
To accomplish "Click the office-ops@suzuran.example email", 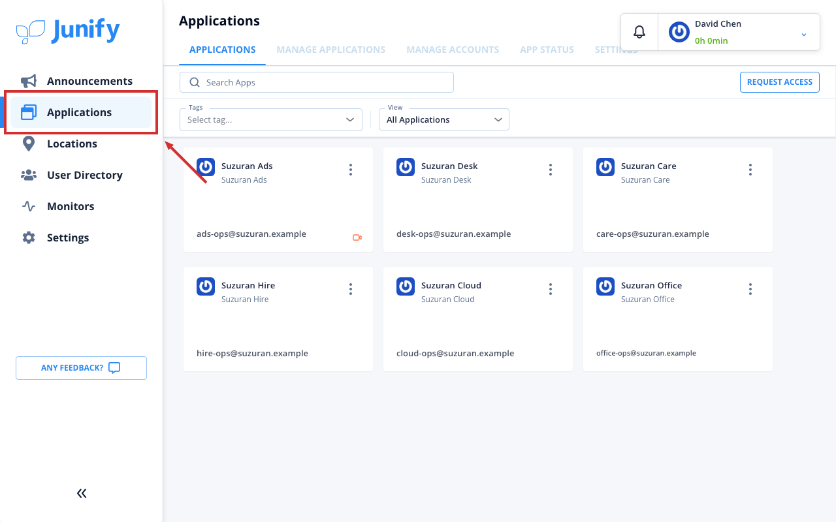I will [x=646, y=353].
